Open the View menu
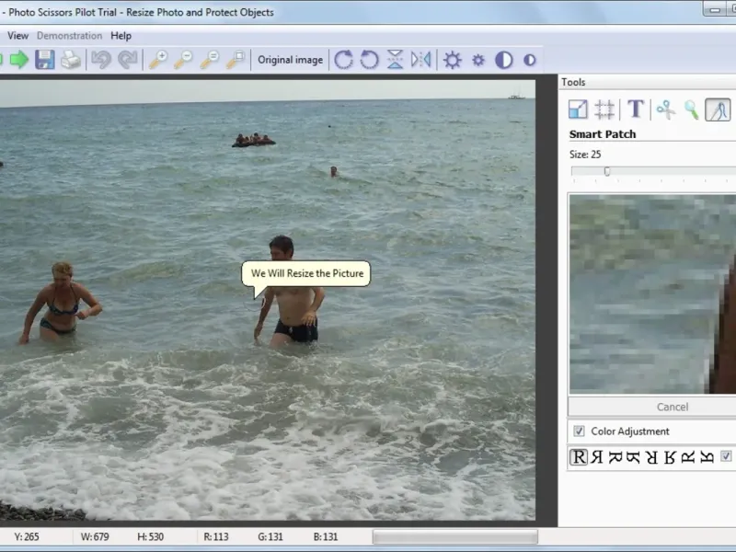The height and width of the screenshot is (552, 736). coord(17,36)
